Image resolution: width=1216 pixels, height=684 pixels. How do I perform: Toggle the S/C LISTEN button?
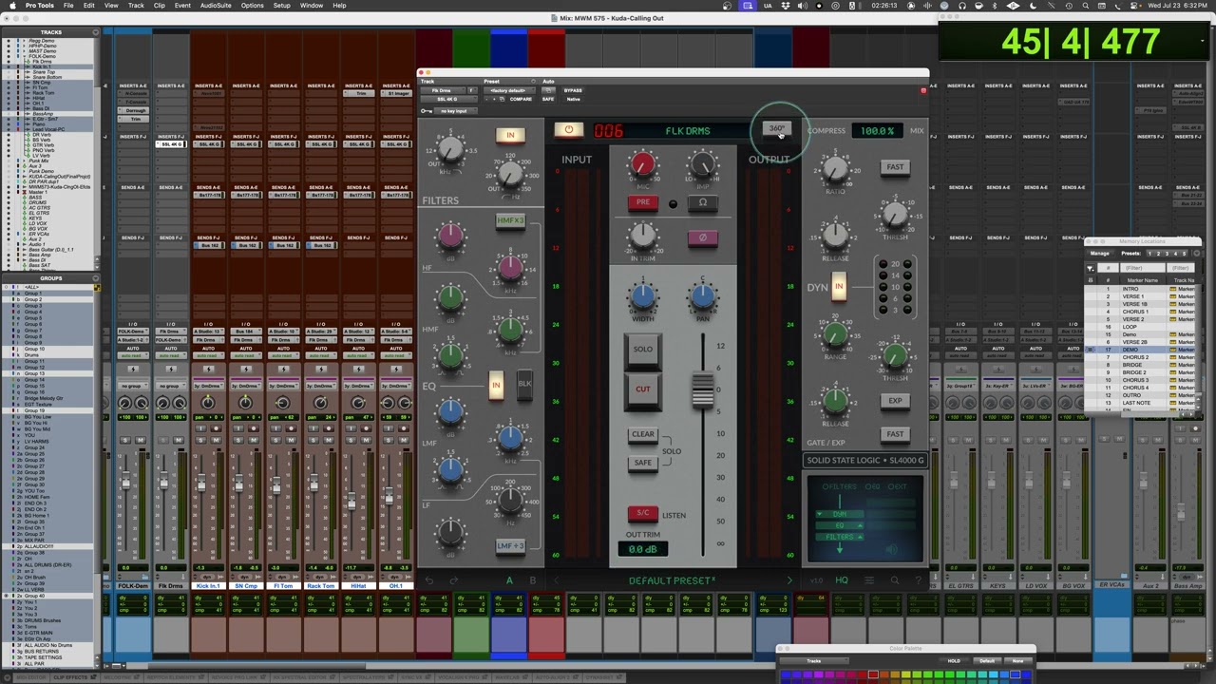pos(643,513)
